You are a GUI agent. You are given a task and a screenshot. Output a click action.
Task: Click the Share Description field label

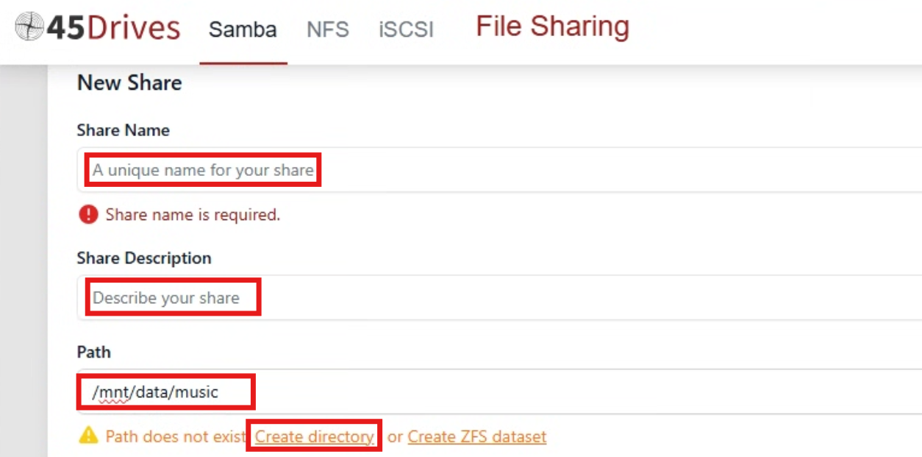point(144,258)
